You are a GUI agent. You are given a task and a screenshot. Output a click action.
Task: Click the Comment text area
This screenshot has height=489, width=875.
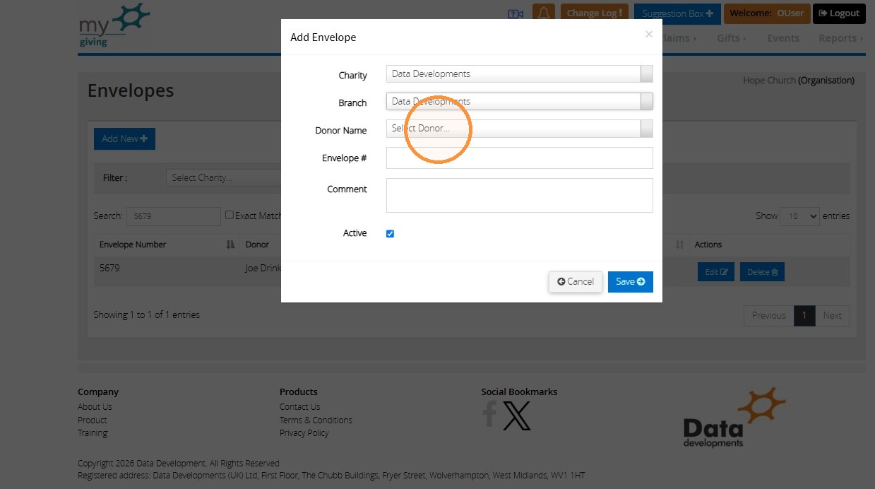tap(519, 195)
